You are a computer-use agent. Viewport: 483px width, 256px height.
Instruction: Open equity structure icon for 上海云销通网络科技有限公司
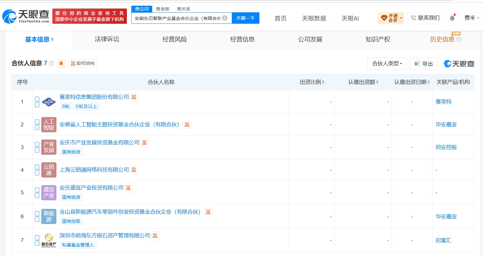pyautogui.click(x=134, y=170)
